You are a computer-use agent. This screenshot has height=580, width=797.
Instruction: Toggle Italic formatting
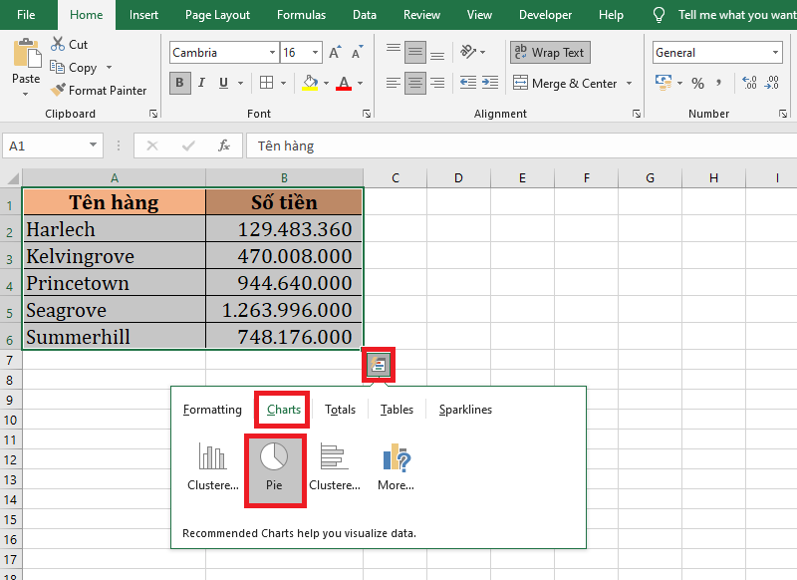pyautogui.click(x=202, y=83)
